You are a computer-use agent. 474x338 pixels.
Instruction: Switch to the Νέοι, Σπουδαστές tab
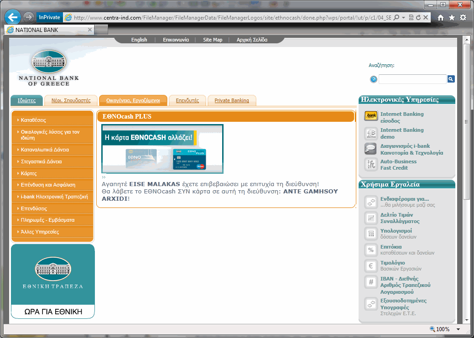[71, 100]
